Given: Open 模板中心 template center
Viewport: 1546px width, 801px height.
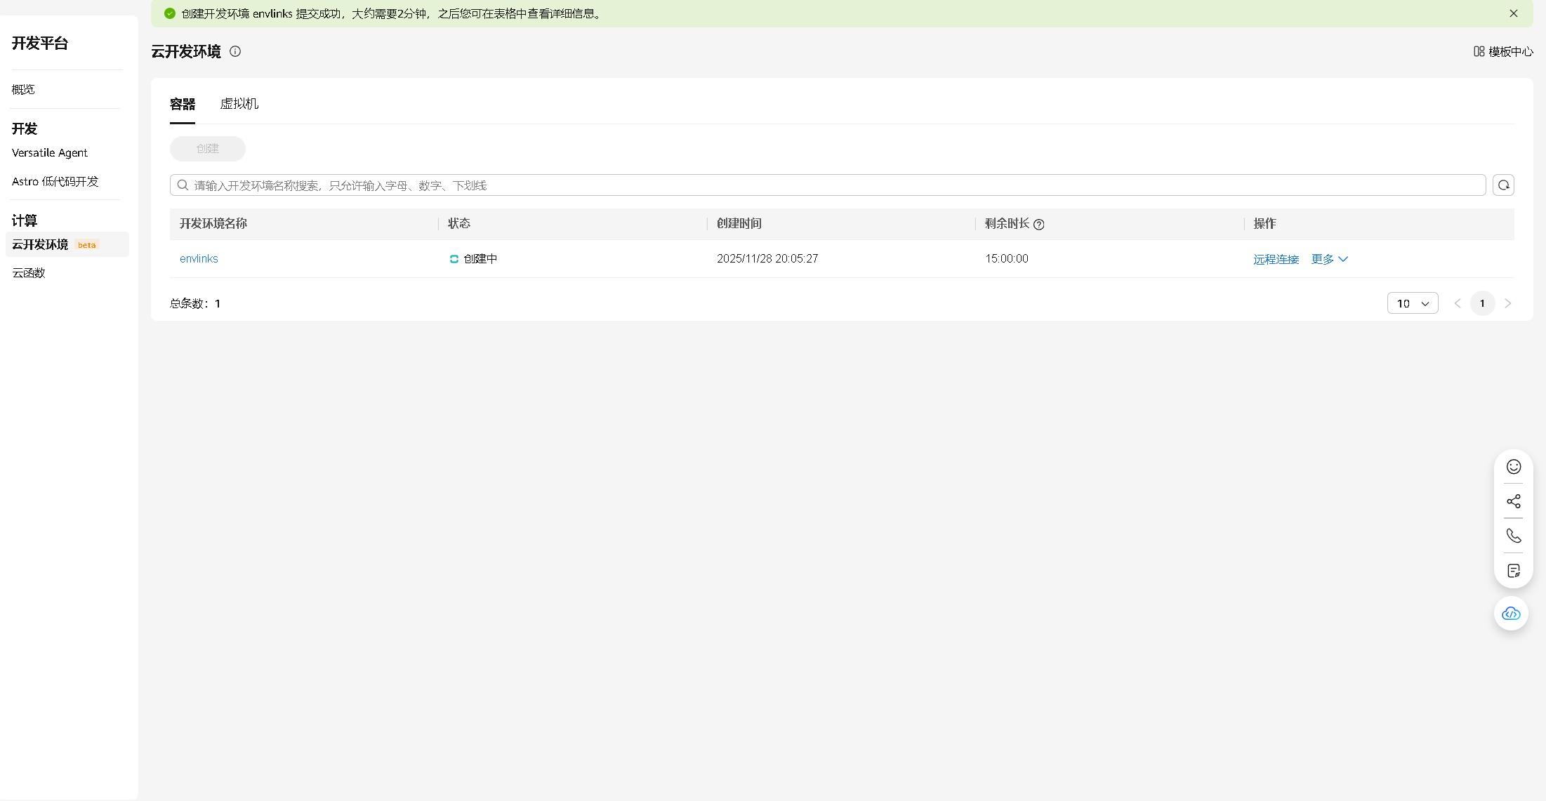Looking at the screenshot, I should [1503, 51].
